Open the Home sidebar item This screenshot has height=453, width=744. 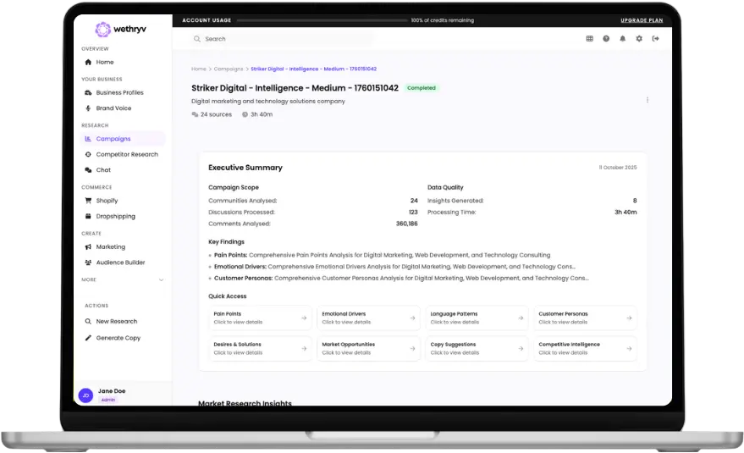(x=123, y=62)
